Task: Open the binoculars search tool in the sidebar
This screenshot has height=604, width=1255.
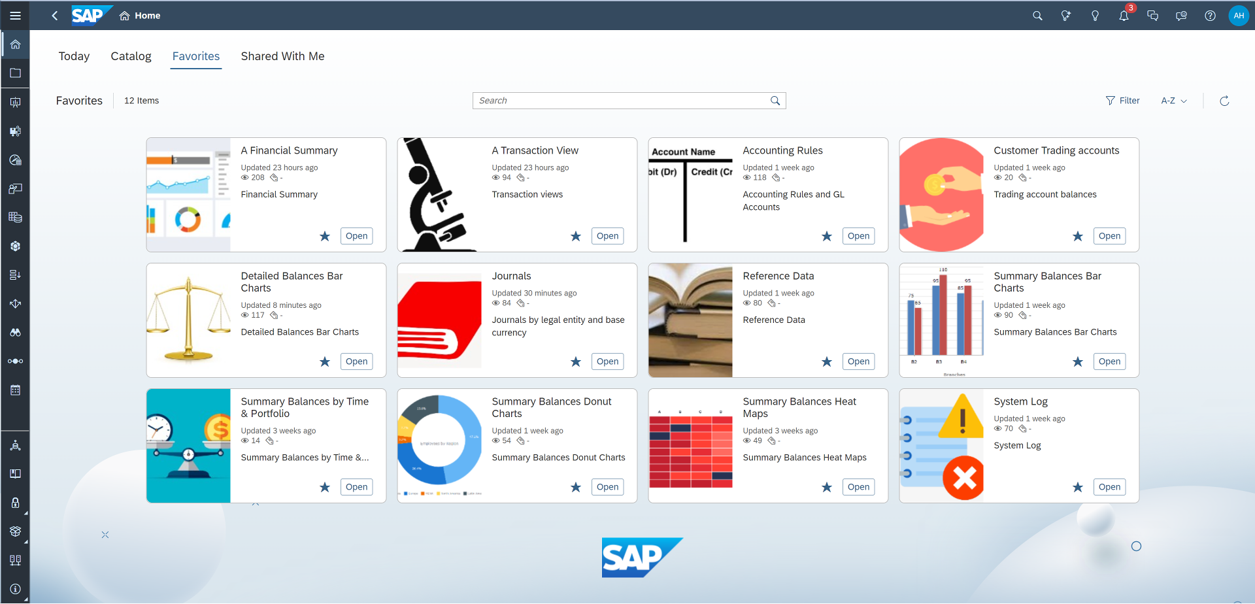Action: point(15,332)
